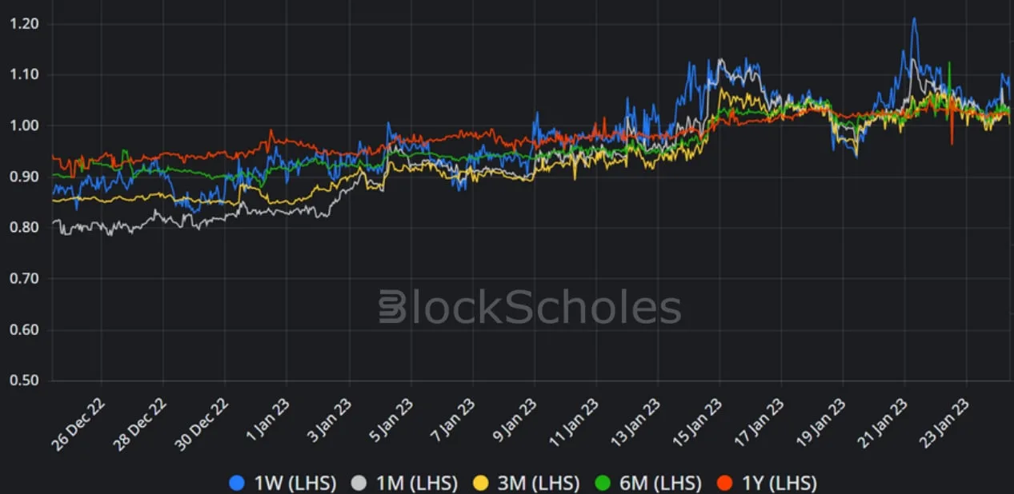Click the 0.60 y-axis label
Image resolution: width=1014 pixels, height=494 pixels.
click(24, 329)
